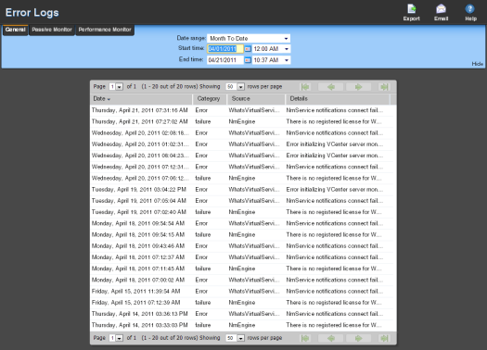Select the Thursday, April 14, 2011 03:36:13 PM row

pos(241,314)
